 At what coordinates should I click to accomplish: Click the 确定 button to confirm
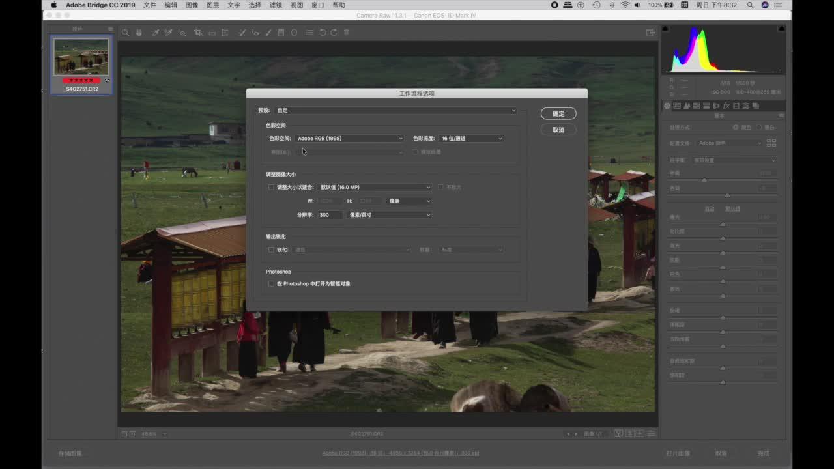(x=558, y=114)
